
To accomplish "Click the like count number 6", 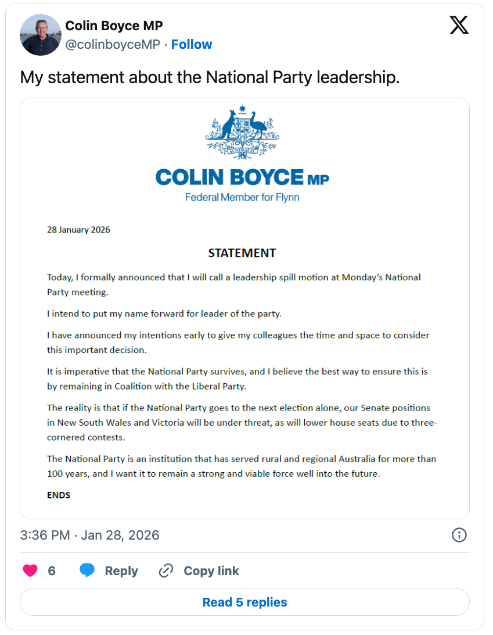I will 52,571.
